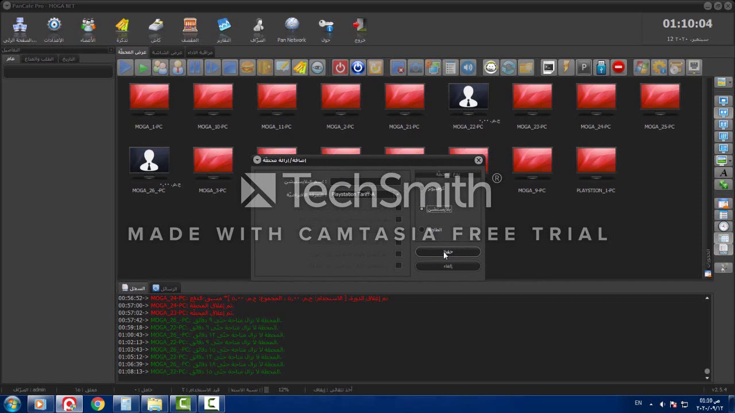Open the Cafeteria shop icon
Screen dimensions: 735x413
tap(190, 29)
